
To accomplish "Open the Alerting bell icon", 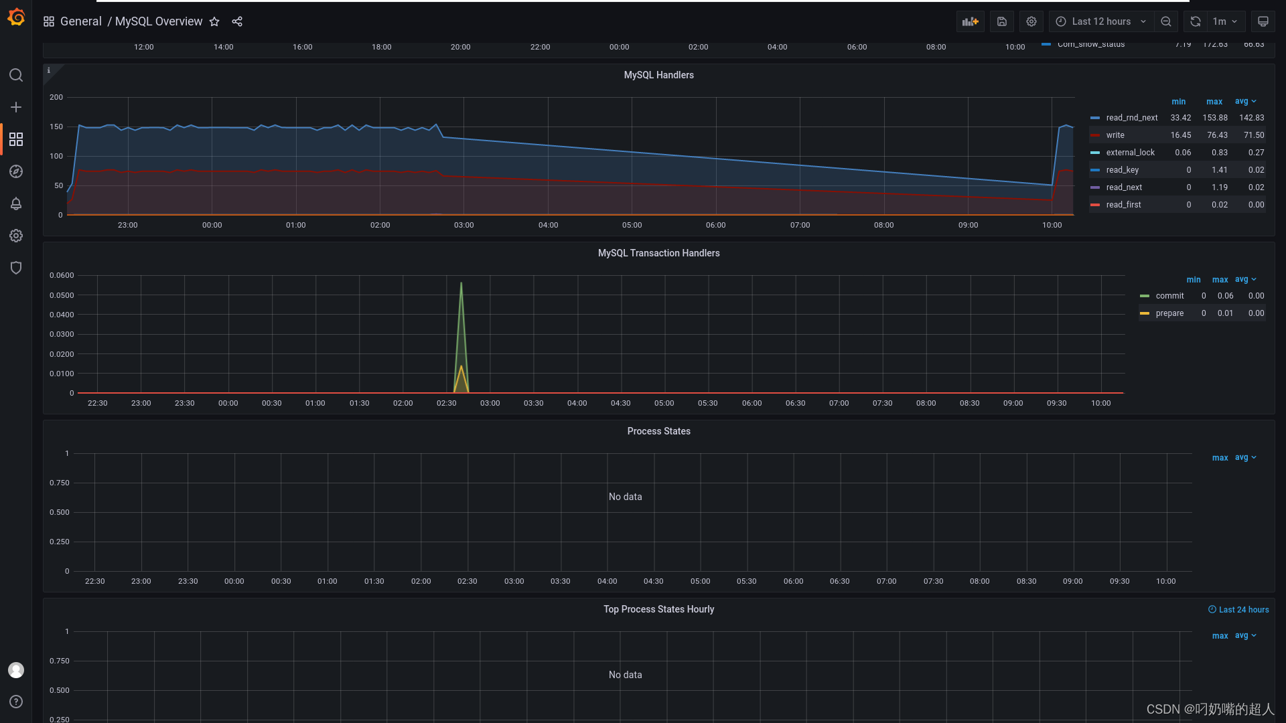I will click(16, 204).
